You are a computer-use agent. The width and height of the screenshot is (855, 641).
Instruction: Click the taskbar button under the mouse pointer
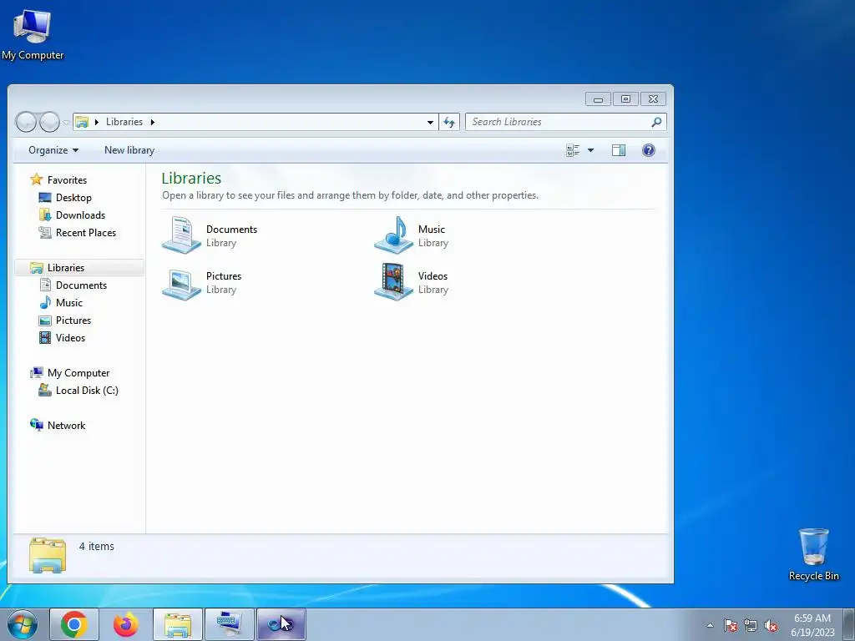point(281,624)
